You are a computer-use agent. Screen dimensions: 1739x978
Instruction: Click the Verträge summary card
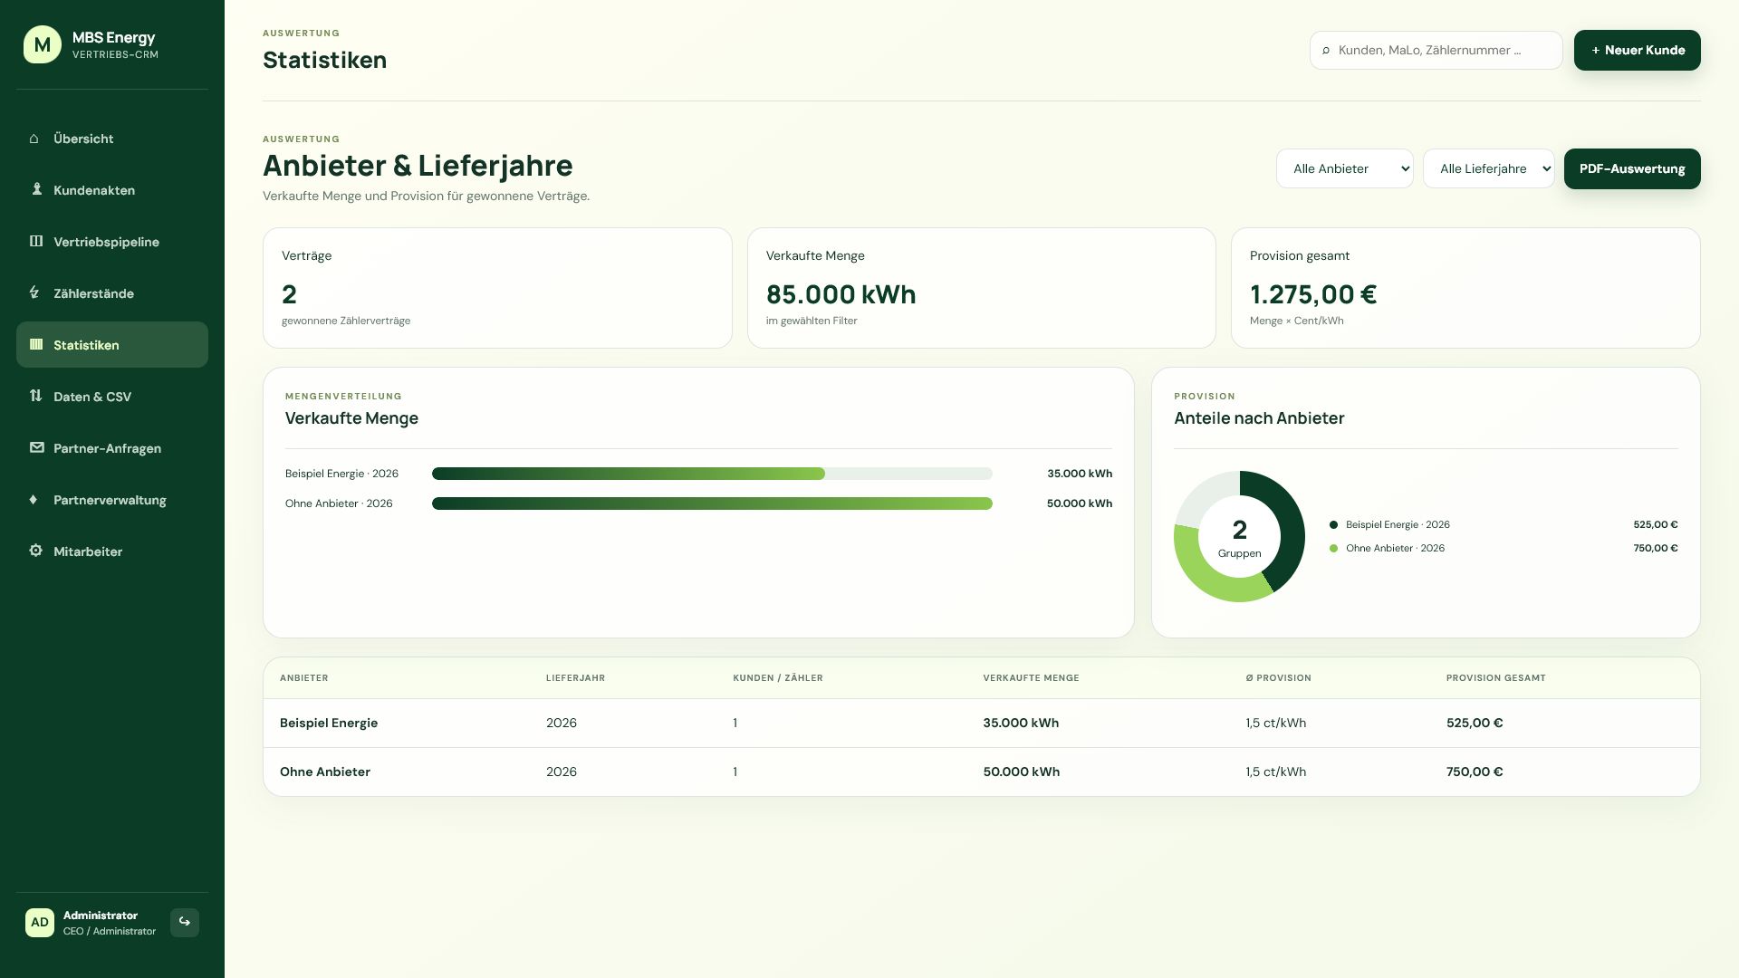[497, 288]
